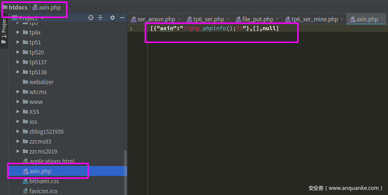388x195 pixels.
Task: Open Project panel settings gear
Action: 113,18
